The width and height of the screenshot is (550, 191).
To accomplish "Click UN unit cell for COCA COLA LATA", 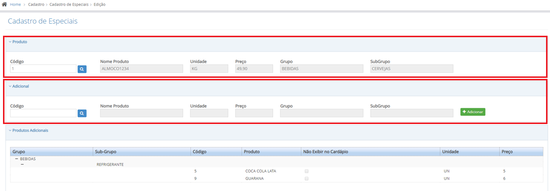I will point(447,171).
